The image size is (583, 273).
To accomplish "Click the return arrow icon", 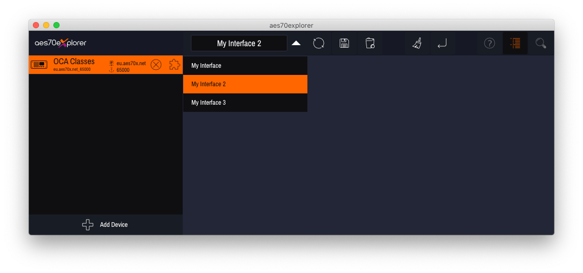I will [442, 44].
